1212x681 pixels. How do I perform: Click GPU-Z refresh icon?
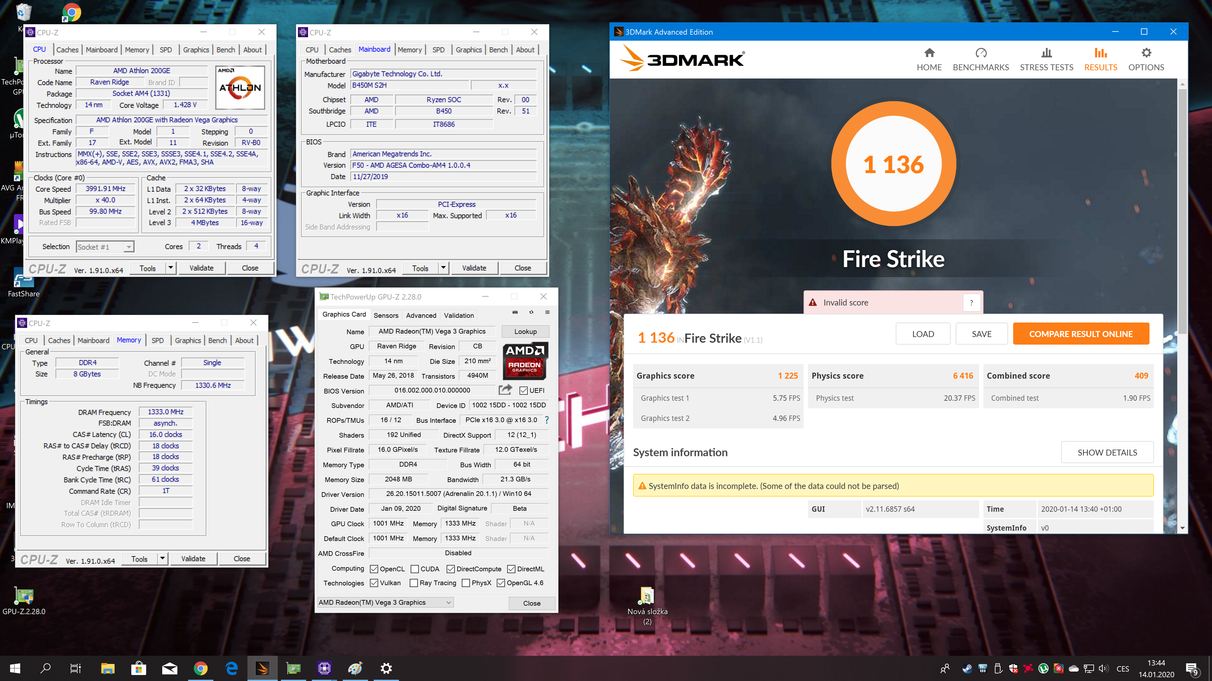(x=531, y=312)
